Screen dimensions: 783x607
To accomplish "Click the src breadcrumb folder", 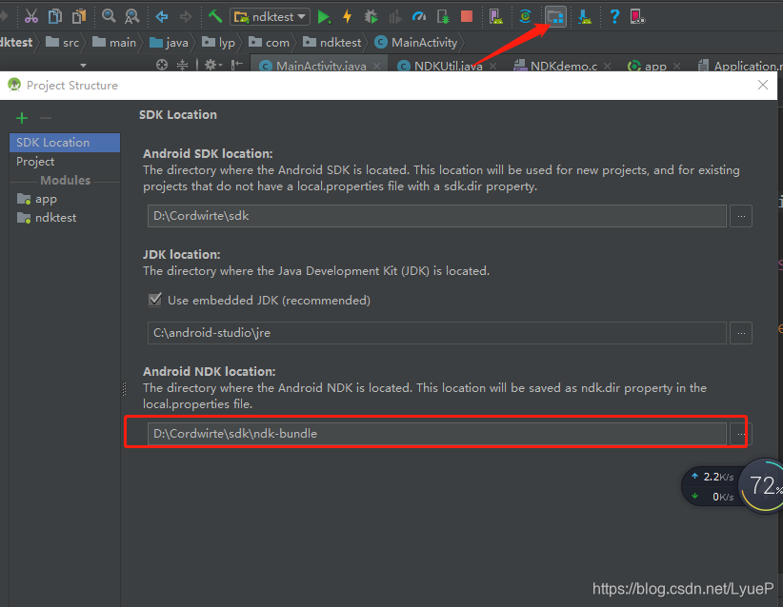I will coord(63,43).
